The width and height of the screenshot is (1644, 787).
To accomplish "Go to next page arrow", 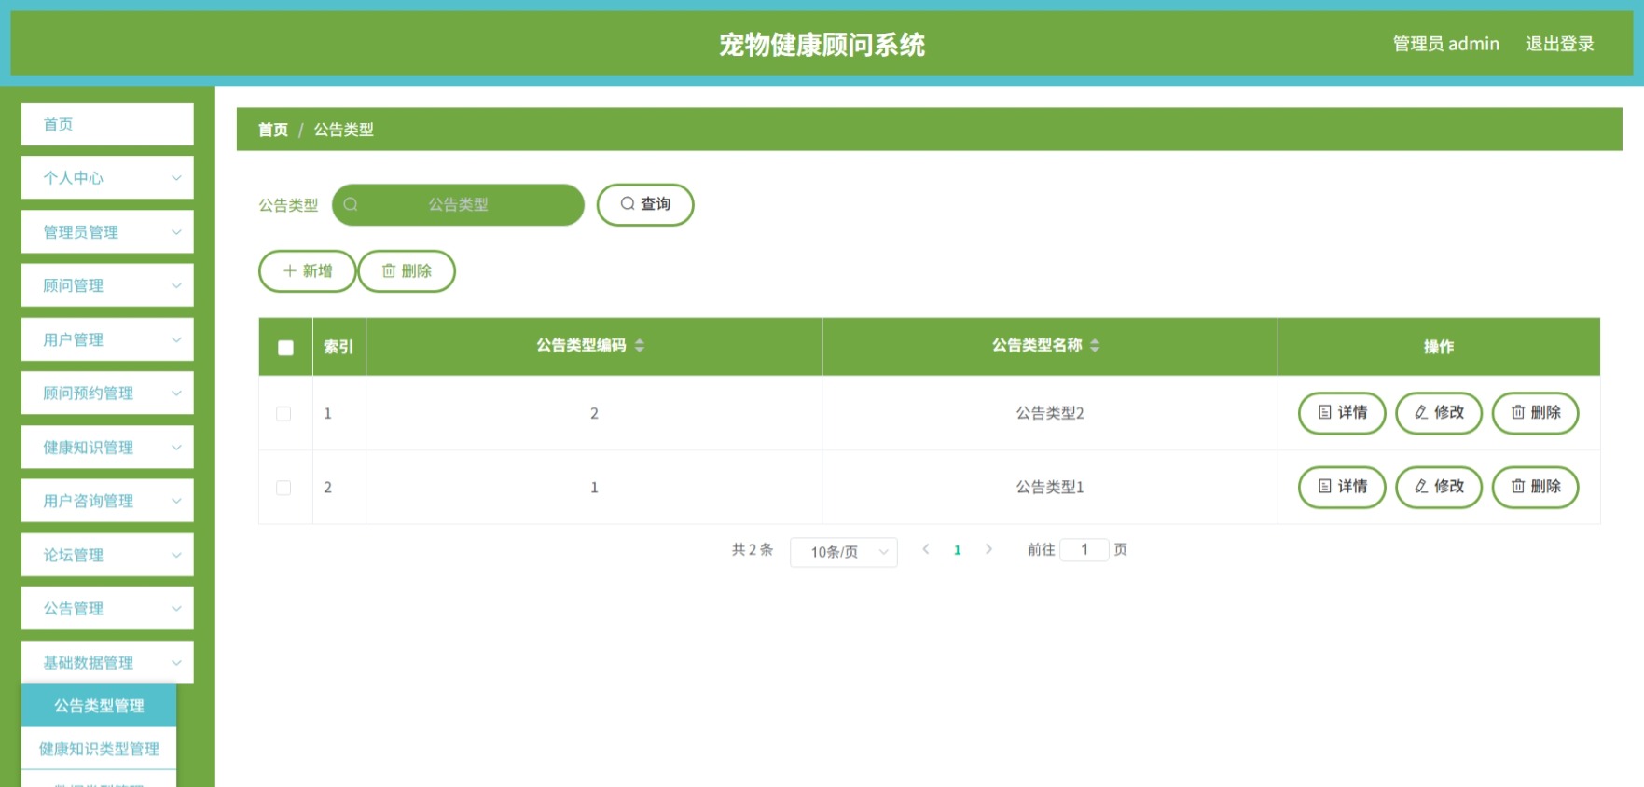I will [x=988, y=549].
